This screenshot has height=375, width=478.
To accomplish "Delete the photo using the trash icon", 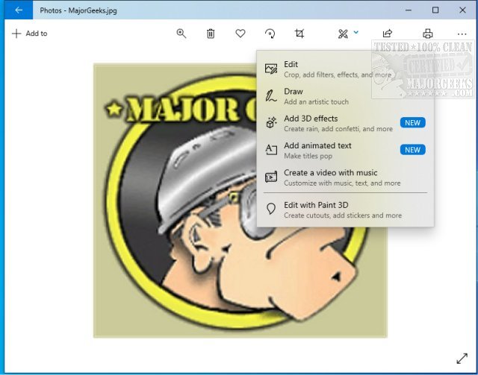I will 211,34.
